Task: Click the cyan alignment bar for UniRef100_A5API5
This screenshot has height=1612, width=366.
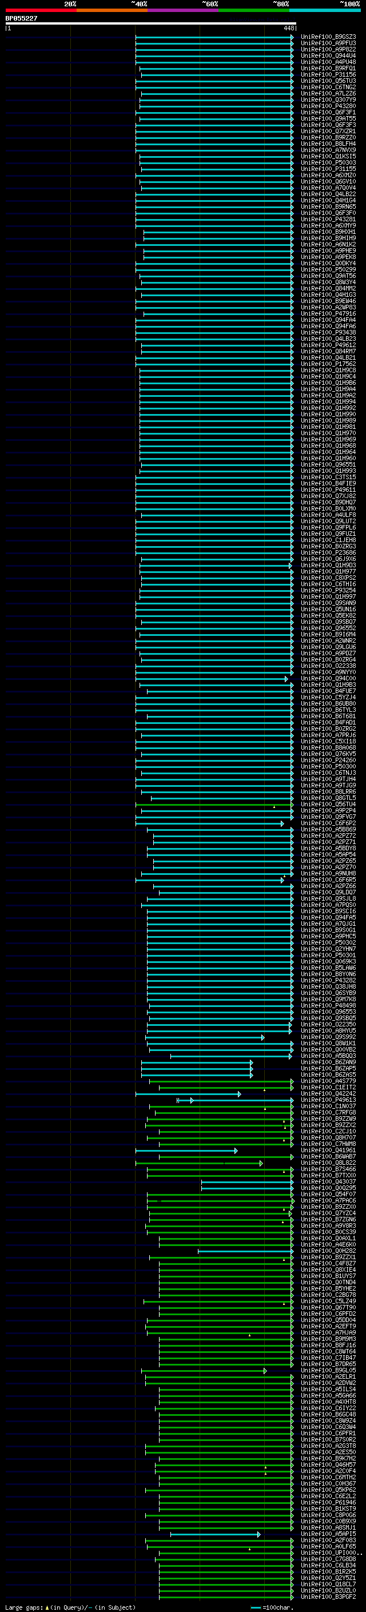Action: coord(216,1534)
